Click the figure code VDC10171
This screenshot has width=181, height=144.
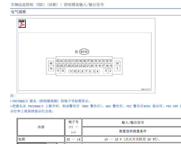[146, 89]
